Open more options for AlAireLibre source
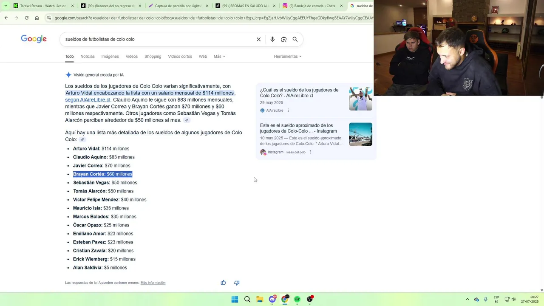 [x=288, y=110]
